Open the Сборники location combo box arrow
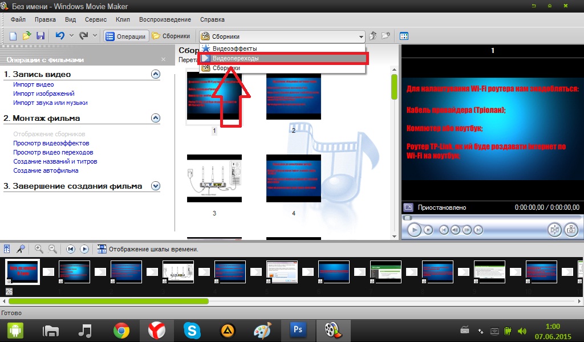Viewport: 584px width, 342px height. point(361,36)
